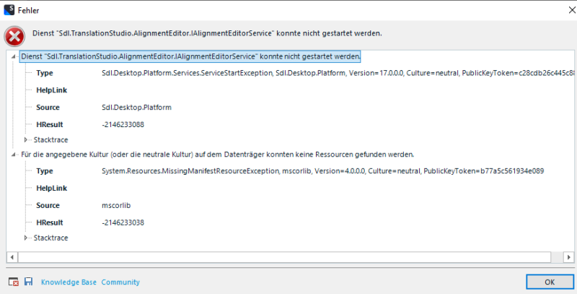
Task: Click the Trados app icon in title bar
Action: (9, 10)
